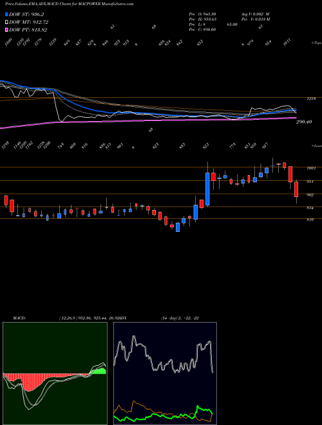Open the green MACD histogram panel
This screenshot has width=322, height=425.
tap(55, 373)
